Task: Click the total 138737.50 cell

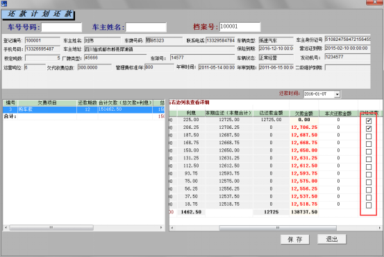Action: (x=304, y=212)
